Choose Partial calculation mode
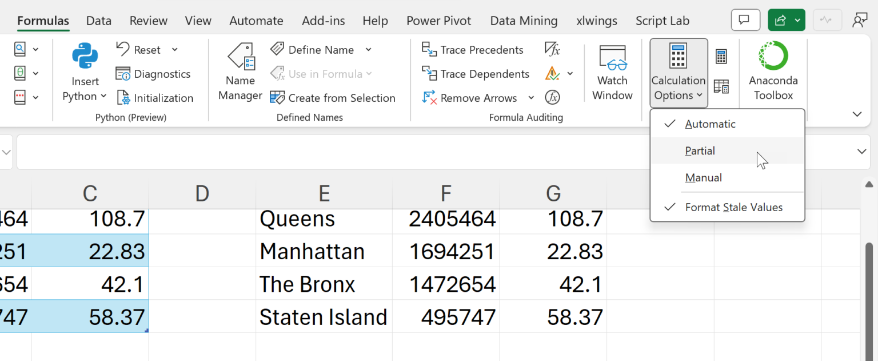 coord(700,151)
